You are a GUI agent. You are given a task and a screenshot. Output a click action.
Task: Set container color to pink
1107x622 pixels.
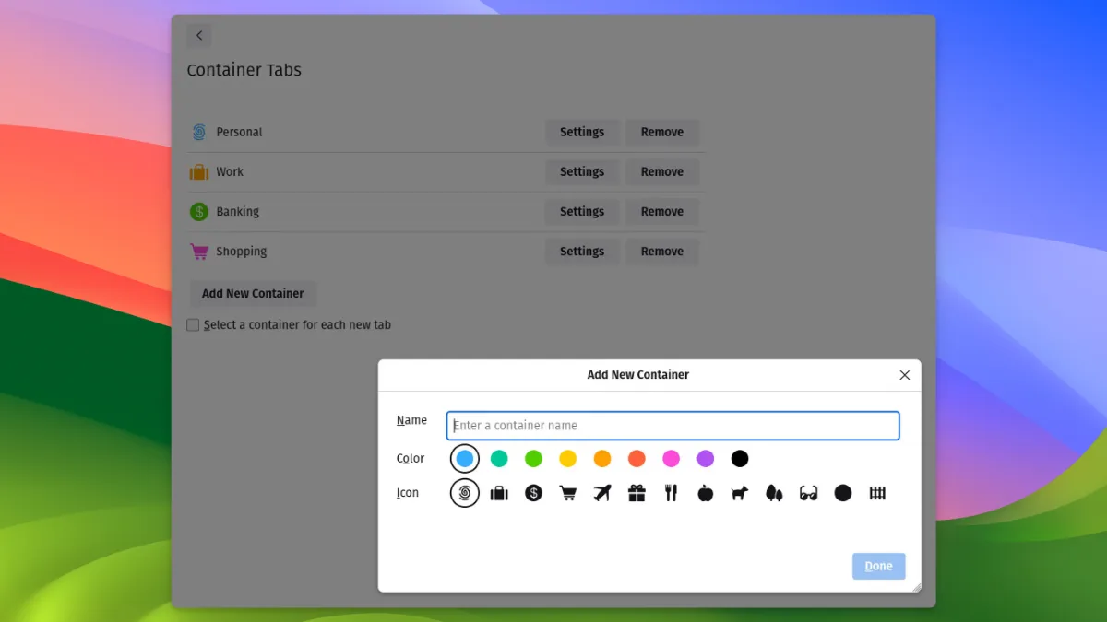pyautogui.click(x=671, y=458)
